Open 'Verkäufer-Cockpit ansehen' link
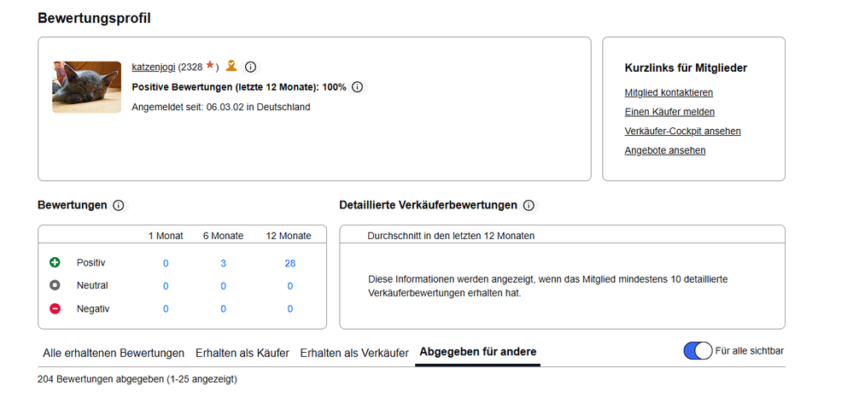 (682, 131)
